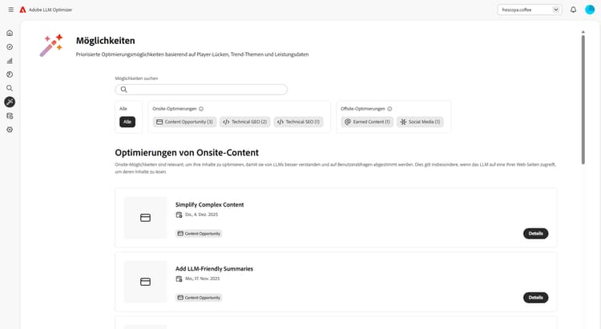
Task: Click the scrollbar up arrow
Action: tap(583, 32)
